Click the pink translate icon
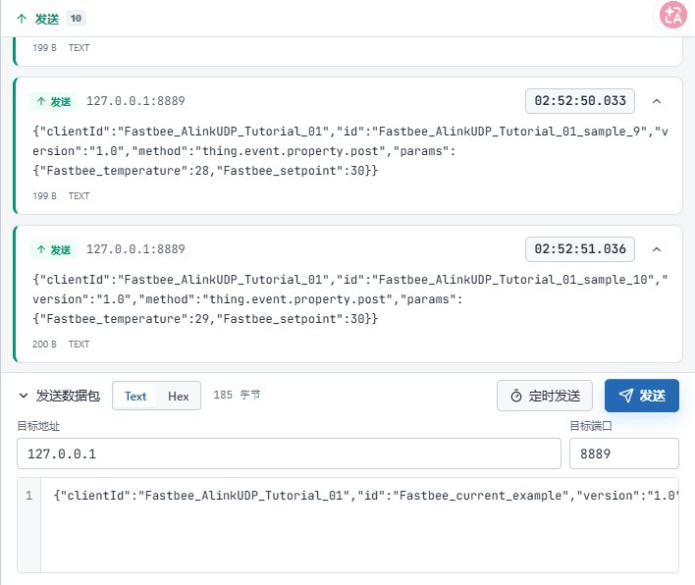The width and height of the screenshot is (695, 585). coord(672,15)
